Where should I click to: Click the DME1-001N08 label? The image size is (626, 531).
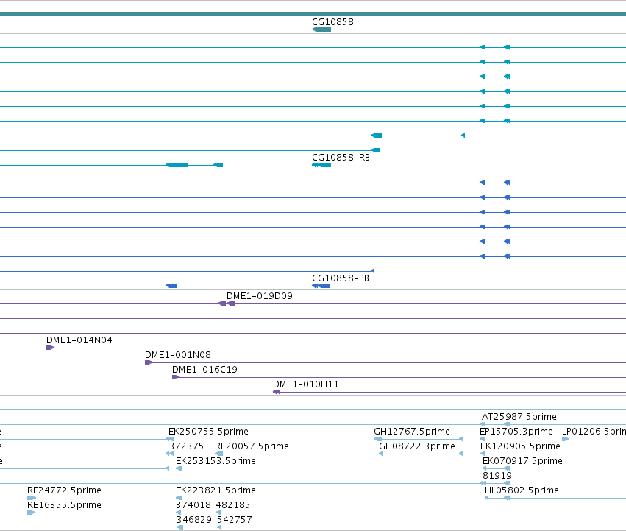(178, 355)
